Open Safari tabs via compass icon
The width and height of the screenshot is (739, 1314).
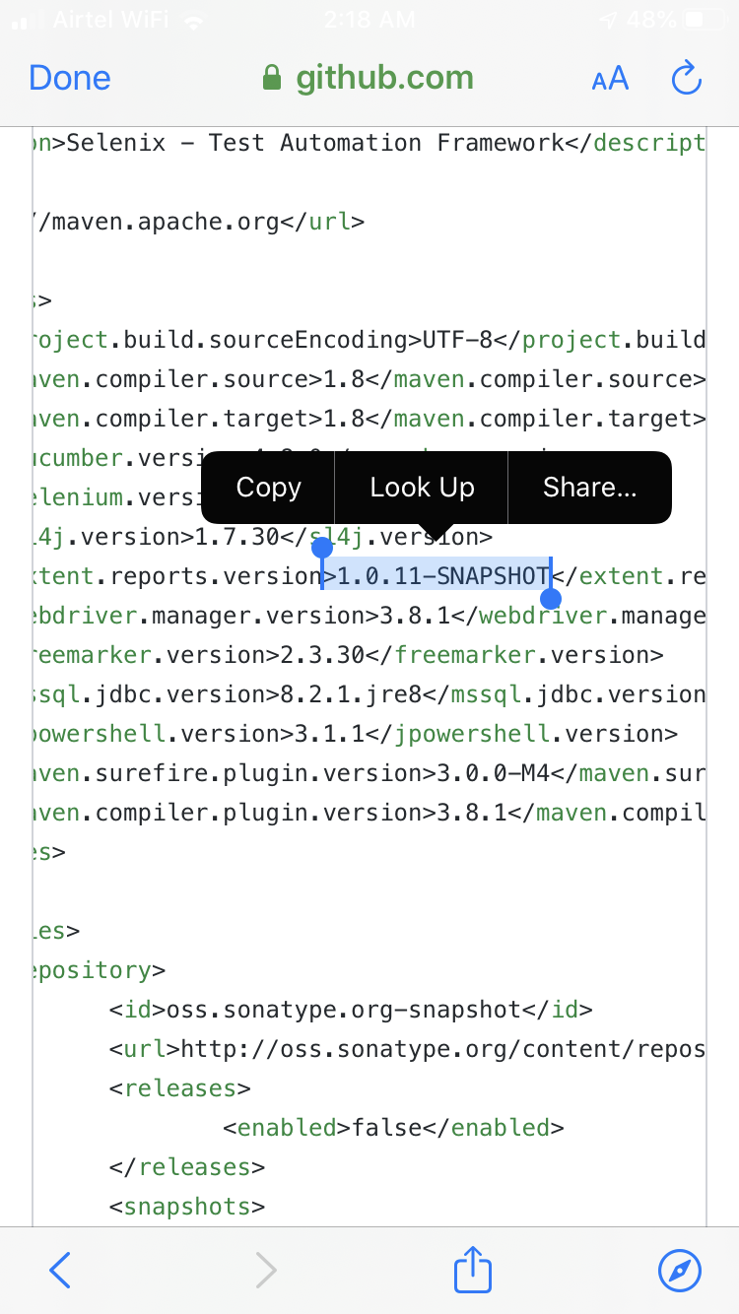pos(680,1270)
